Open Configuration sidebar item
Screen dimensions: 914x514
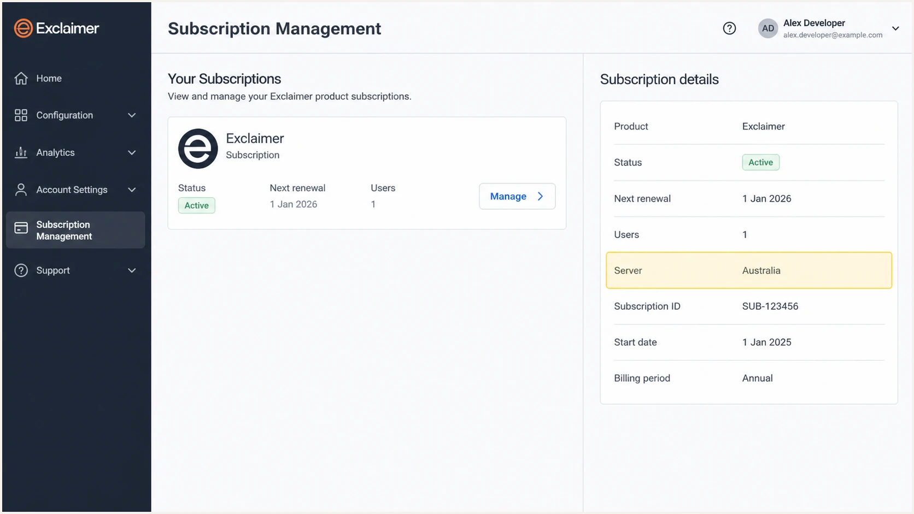(x=75, y=115)
